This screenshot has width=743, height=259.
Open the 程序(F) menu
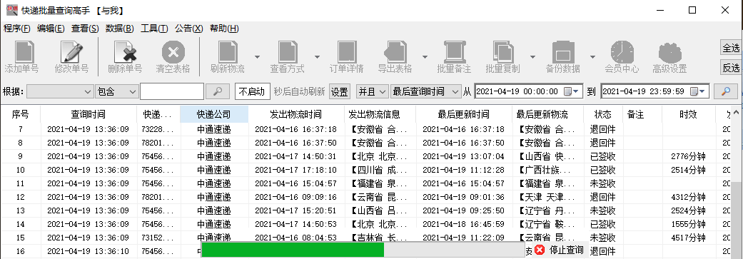click(17, 29)
